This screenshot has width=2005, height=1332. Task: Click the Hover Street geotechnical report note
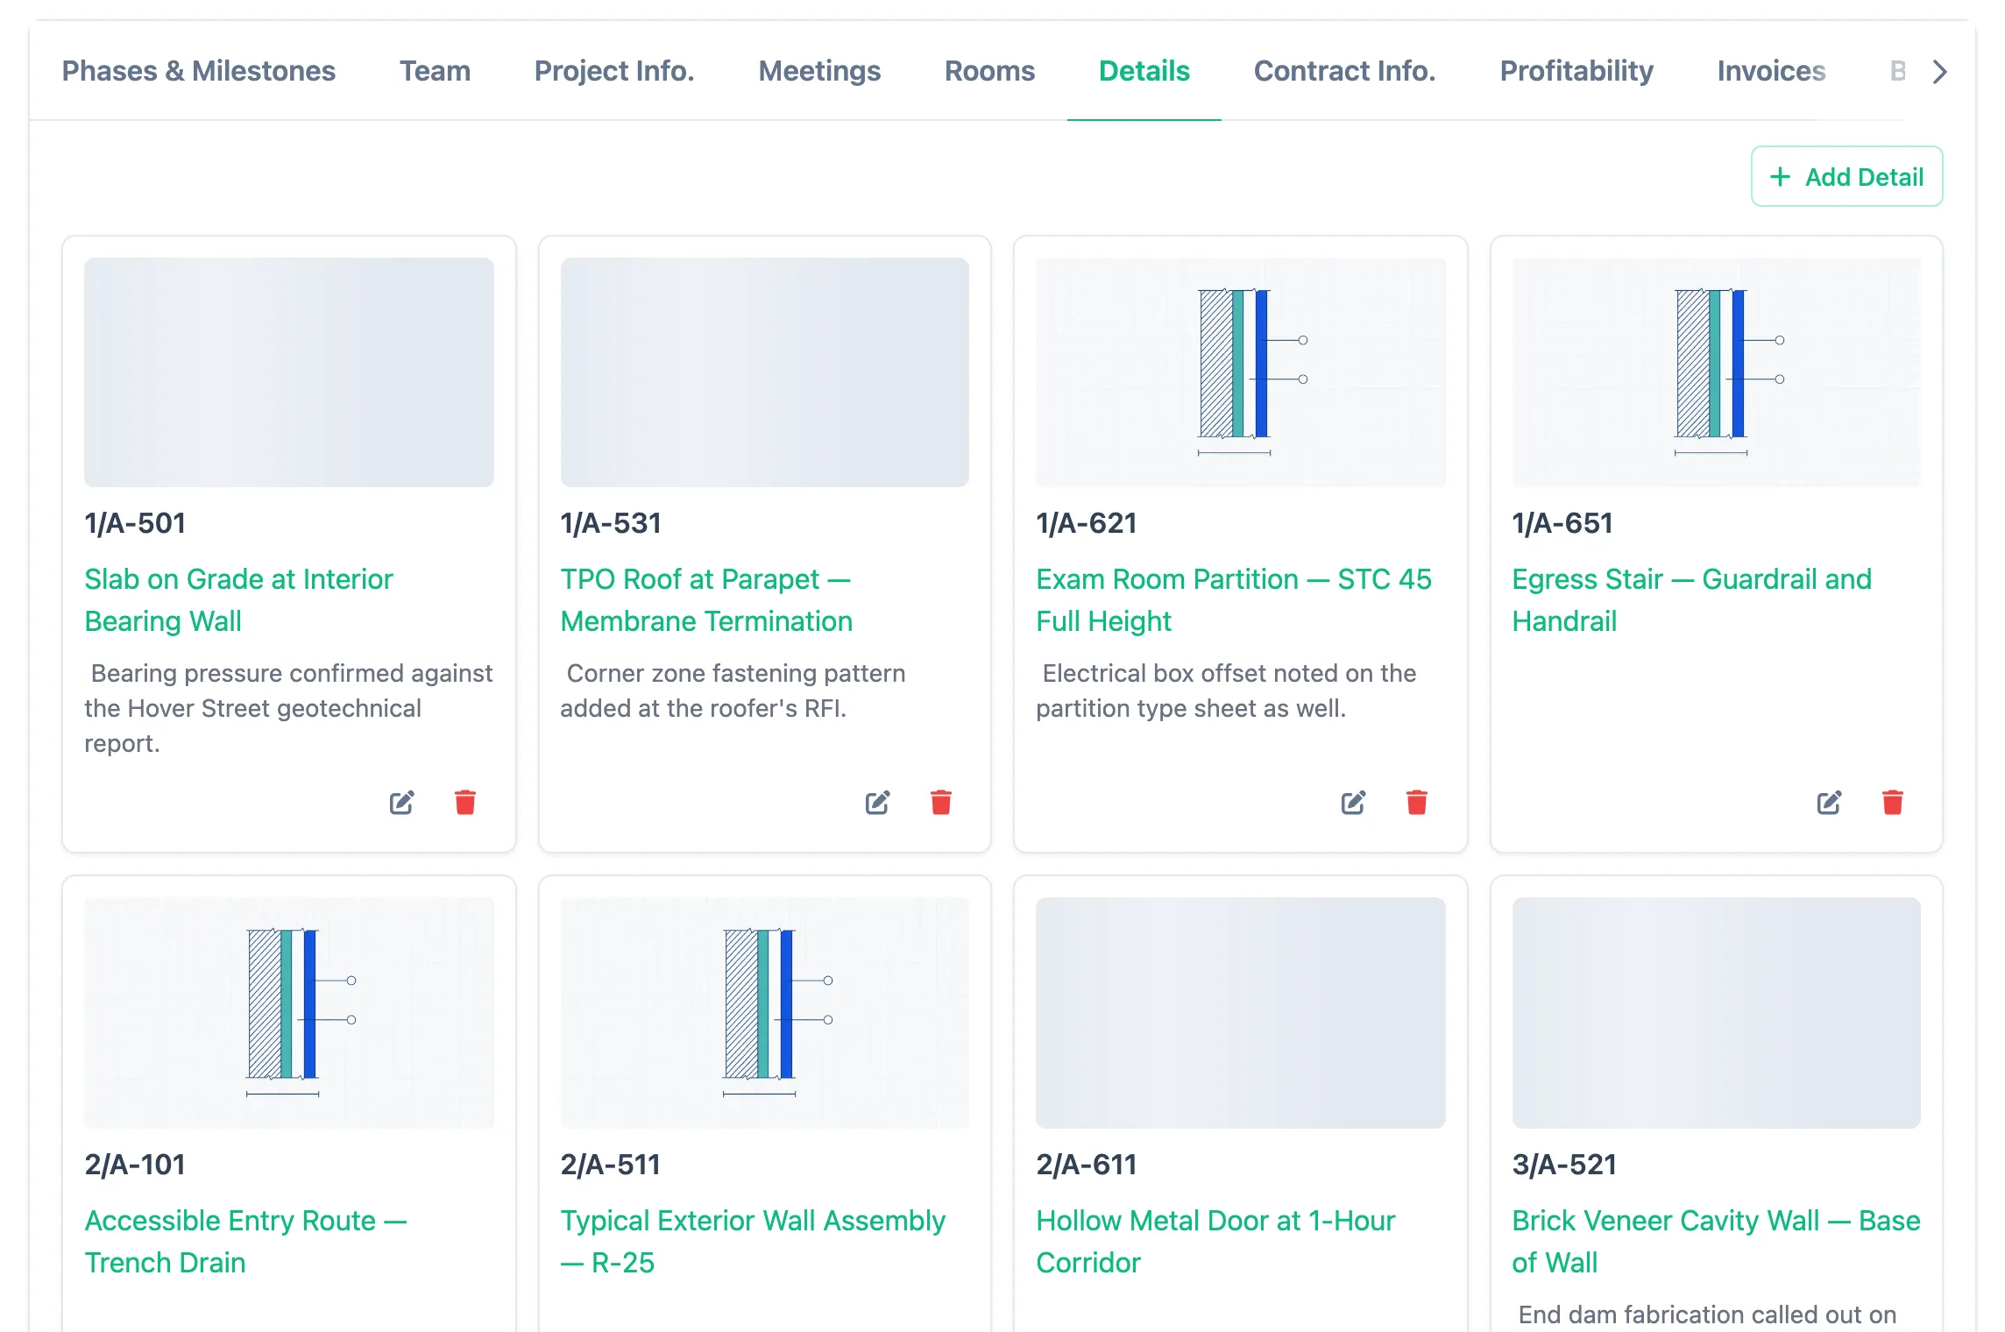(x=288, y=708)
